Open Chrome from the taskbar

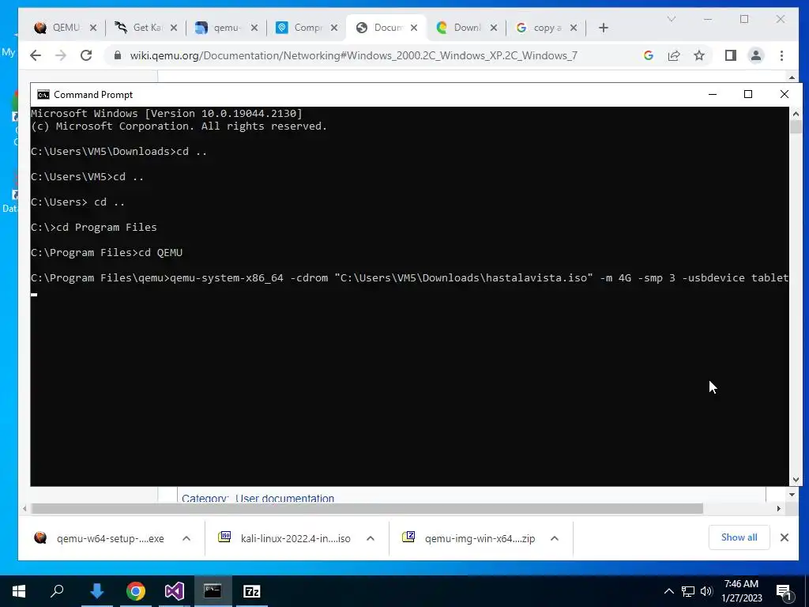click(x=136, y=591)
